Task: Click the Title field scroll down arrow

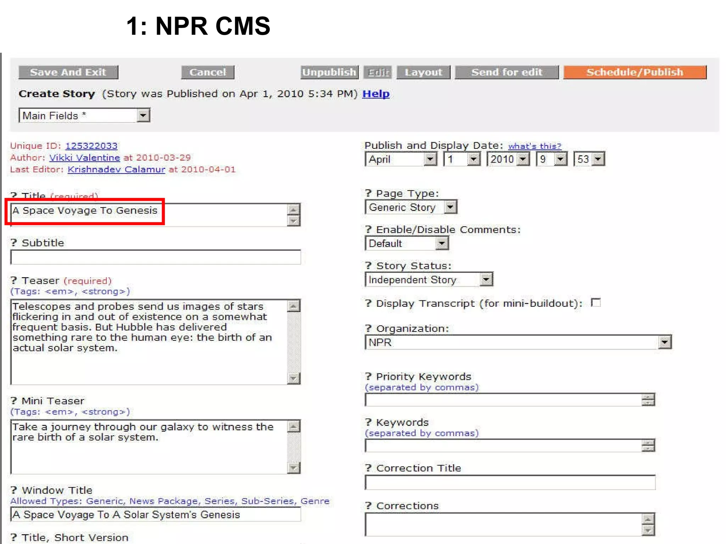Action: tap(294, 221)
